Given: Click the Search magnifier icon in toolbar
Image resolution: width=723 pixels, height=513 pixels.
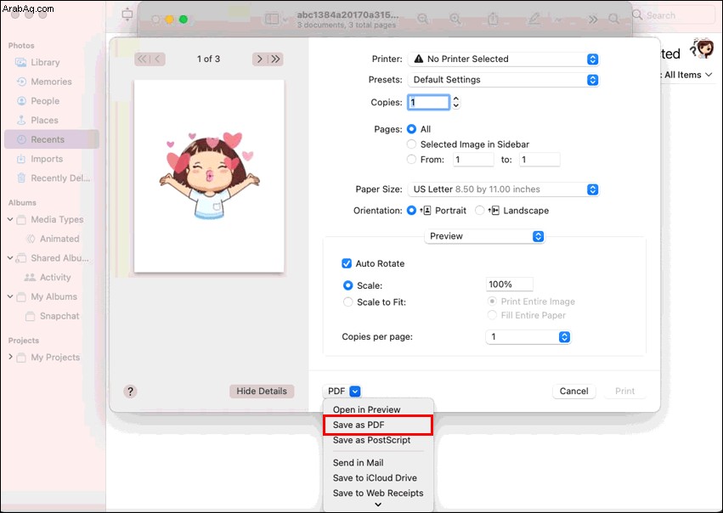Looking at the screenshot, I should [613, 19].
